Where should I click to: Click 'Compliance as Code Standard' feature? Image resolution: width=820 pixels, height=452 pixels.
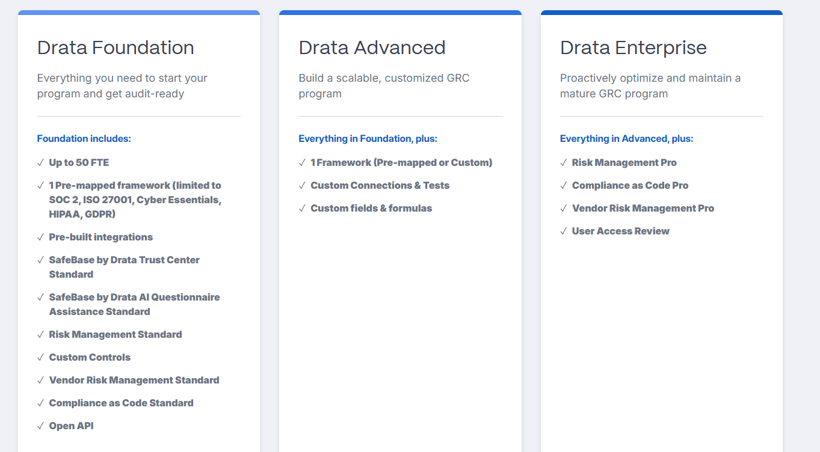[x=122, y=403]
